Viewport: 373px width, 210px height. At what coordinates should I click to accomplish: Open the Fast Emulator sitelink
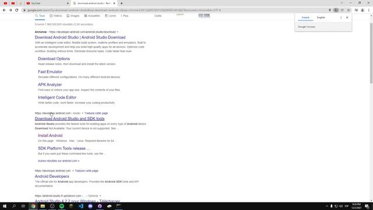50,72
